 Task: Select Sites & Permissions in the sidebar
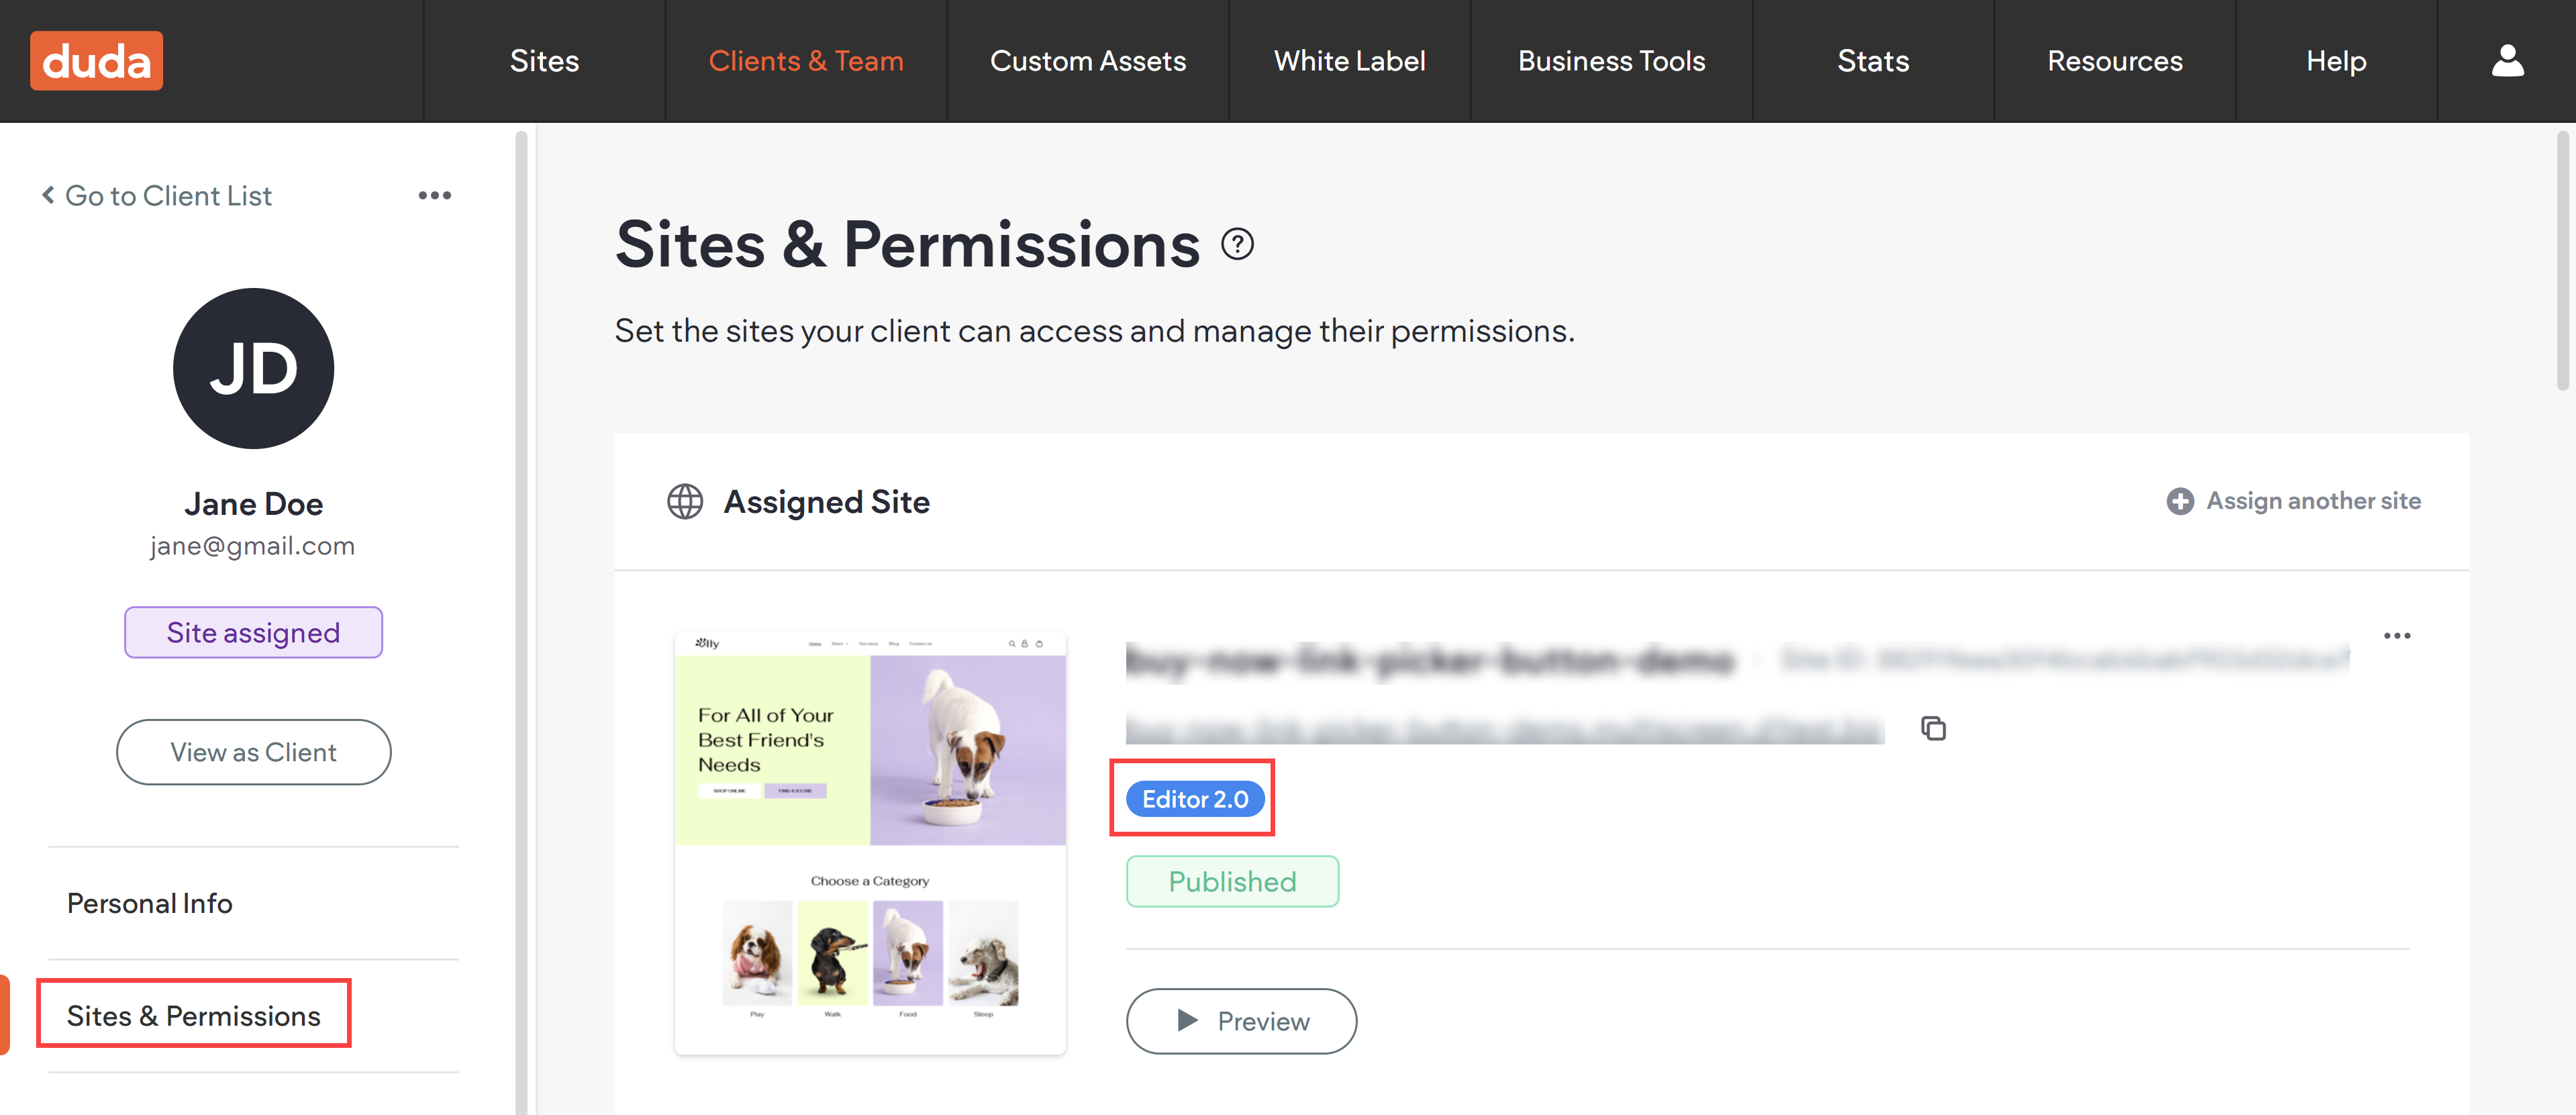click(194, 1014)
